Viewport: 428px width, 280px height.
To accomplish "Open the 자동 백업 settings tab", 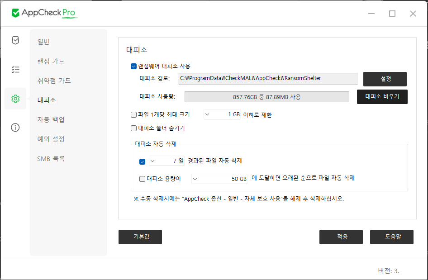I will [51, 119].
